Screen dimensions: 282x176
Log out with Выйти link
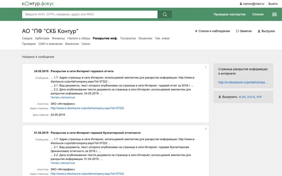coord(273,3)
